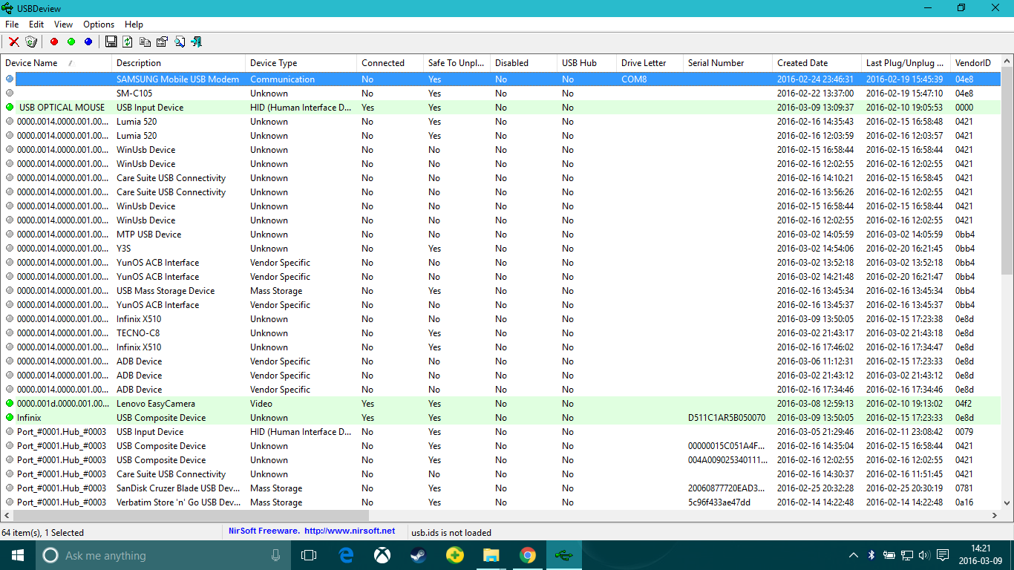Click the green dot toolbar button
This screenshot has width=1014, height=570.
pyautogui.click(x=71, y=42)
